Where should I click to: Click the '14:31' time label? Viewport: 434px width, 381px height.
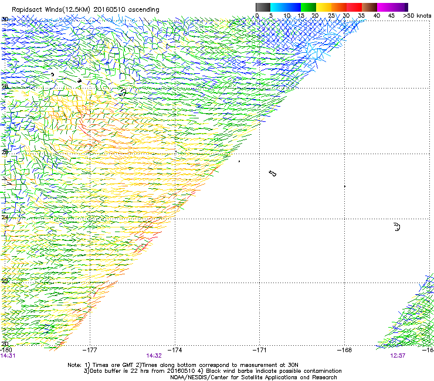[8, 356]
